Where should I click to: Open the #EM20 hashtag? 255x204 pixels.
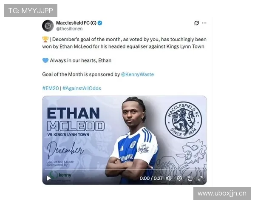tap(51, 88)
